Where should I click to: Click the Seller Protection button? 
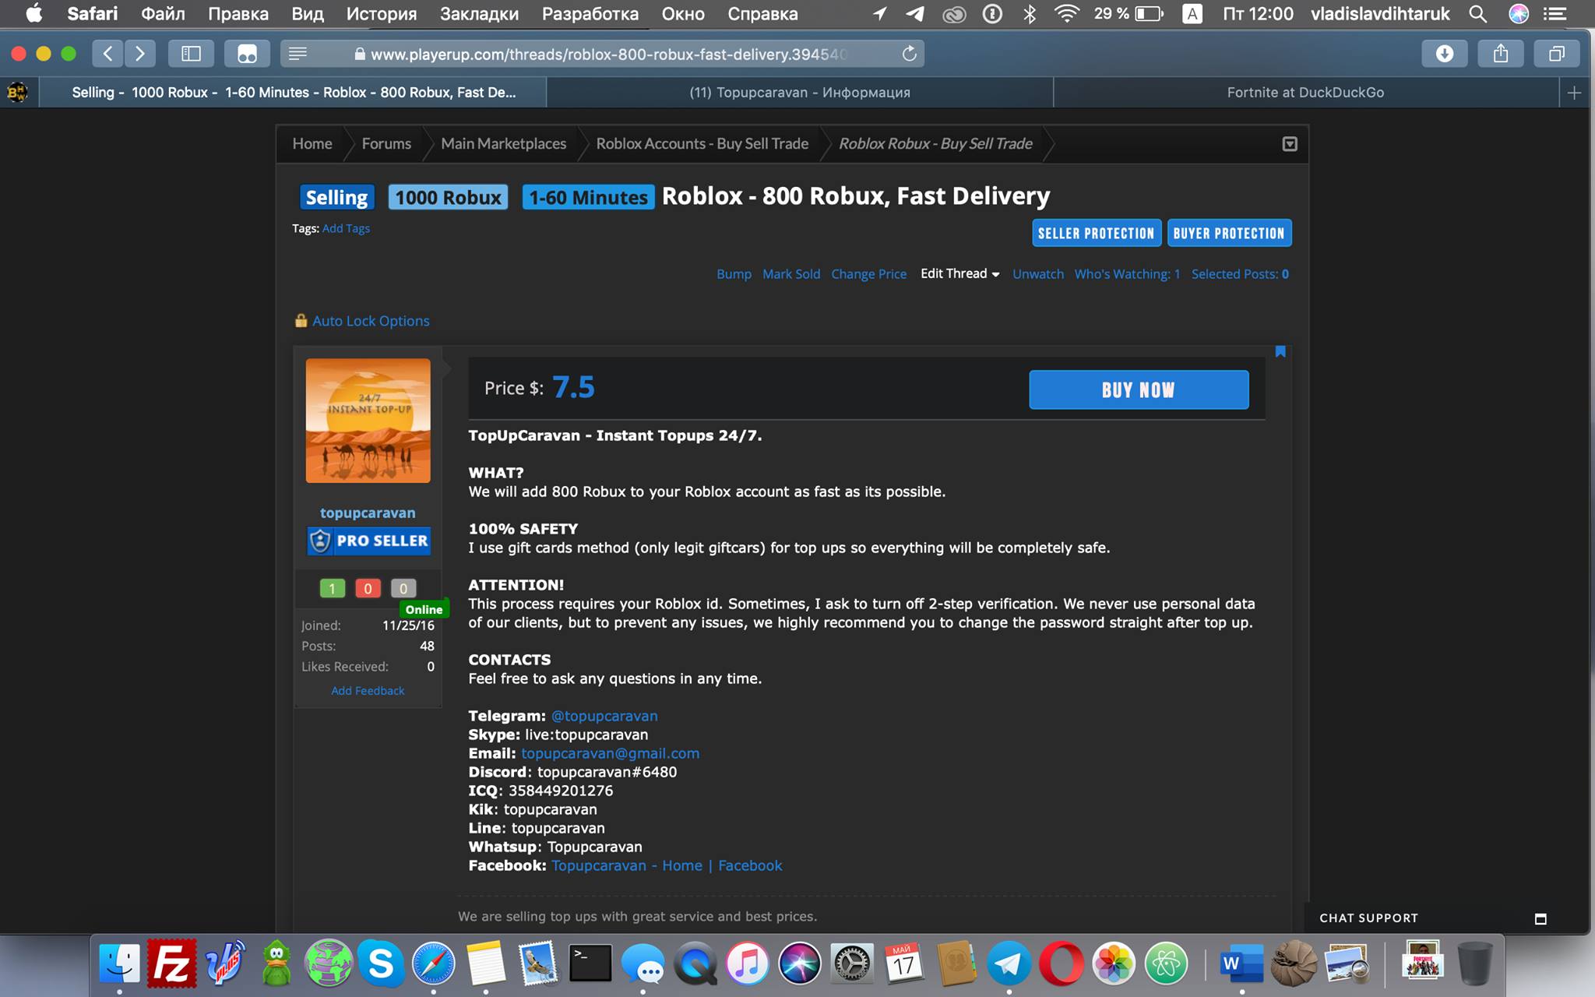[x=1097, y=233]
